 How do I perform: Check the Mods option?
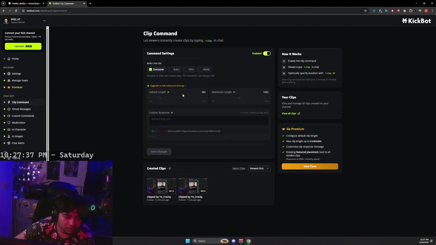pyautogui.click(x=201, y=69)
